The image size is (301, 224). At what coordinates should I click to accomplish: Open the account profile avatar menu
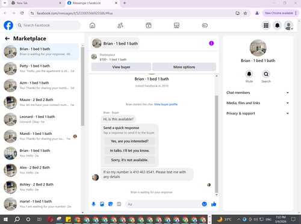tap(288, 25)
